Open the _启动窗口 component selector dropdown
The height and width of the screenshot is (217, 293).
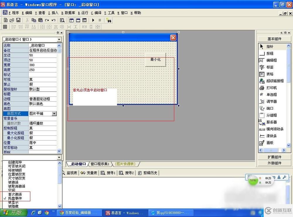pyautogui.click(x=59, y=40)
